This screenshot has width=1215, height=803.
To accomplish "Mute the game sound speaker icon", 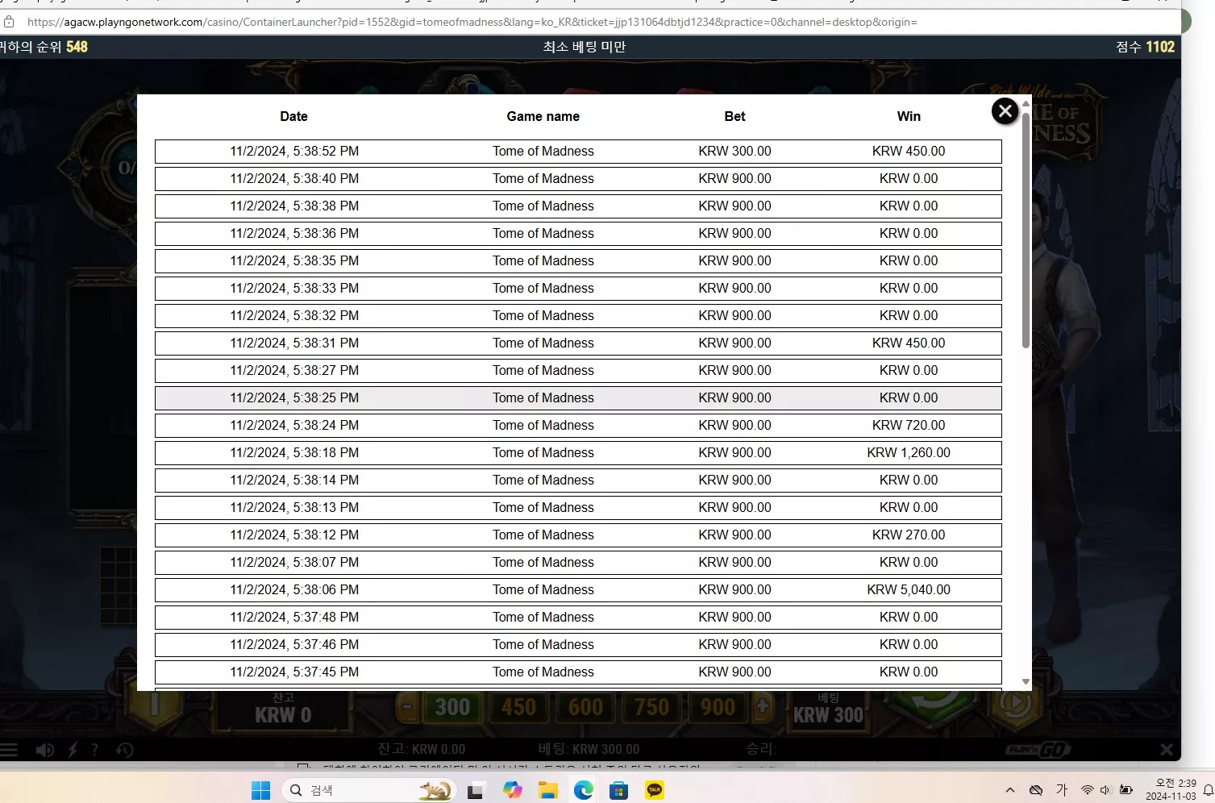I will 45,750.
